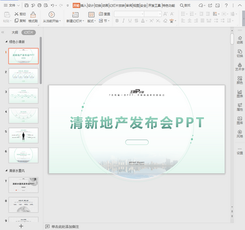245x230 pixels.
Task: Click the Subscript X₂ icon
Action: (x=158, y=21)
